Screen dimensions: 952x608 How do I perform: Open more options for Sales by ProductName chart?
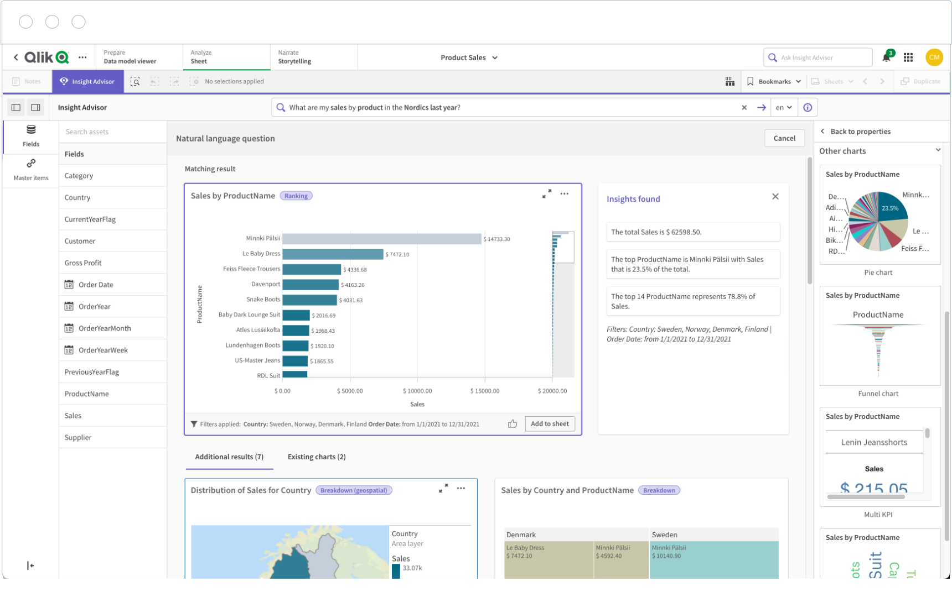[x=565, y=194]
